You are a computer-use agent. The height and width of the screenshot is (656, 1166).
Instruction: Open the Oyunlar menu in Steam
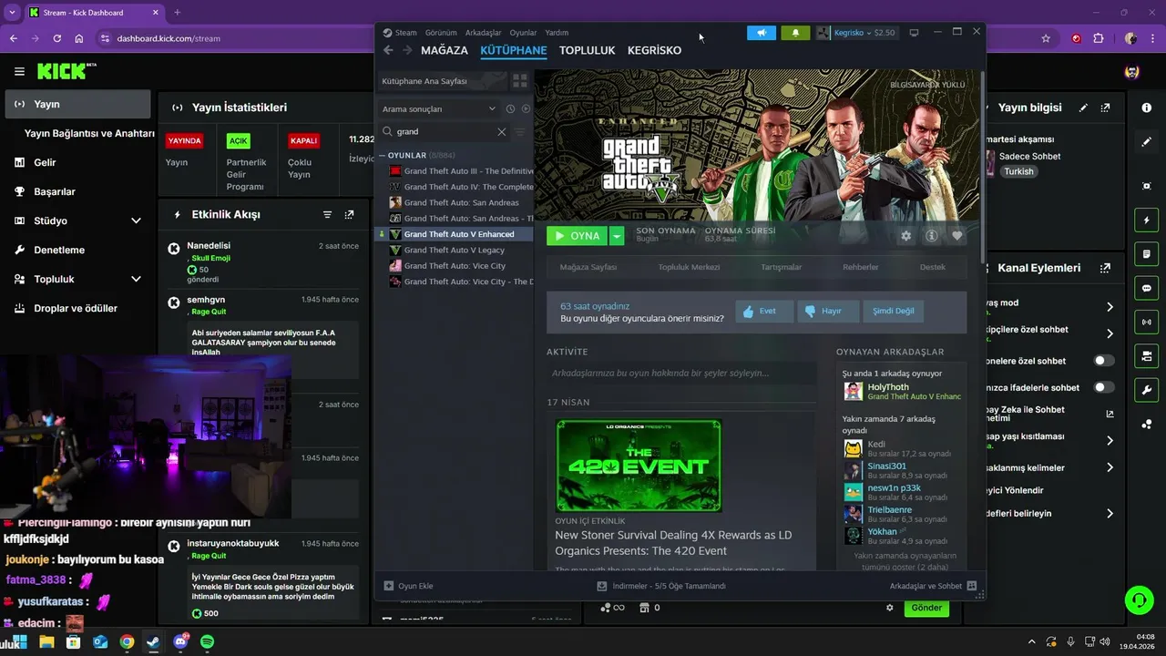tap(523, 33)
